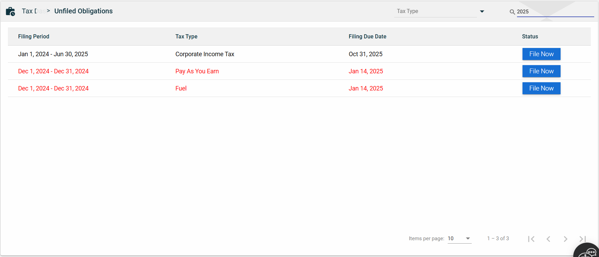Sort by Tax Type column header
This screenshot has height=257, width=599.
pyautogui.click(x=186, y=37)
